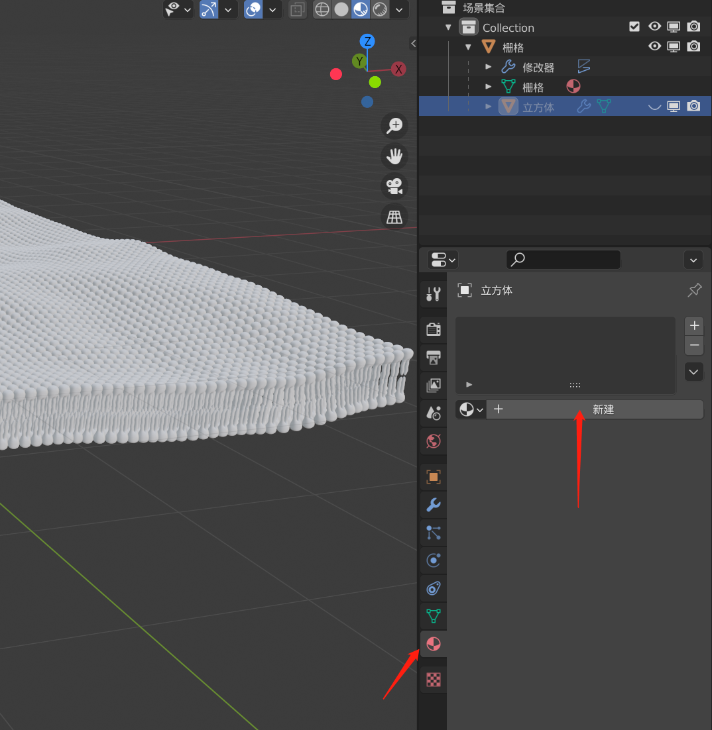Disable Collection in viewport via monitor icon
Image resolution: width=712 pixels, height=730 pixels.
(x=674, y=26)
